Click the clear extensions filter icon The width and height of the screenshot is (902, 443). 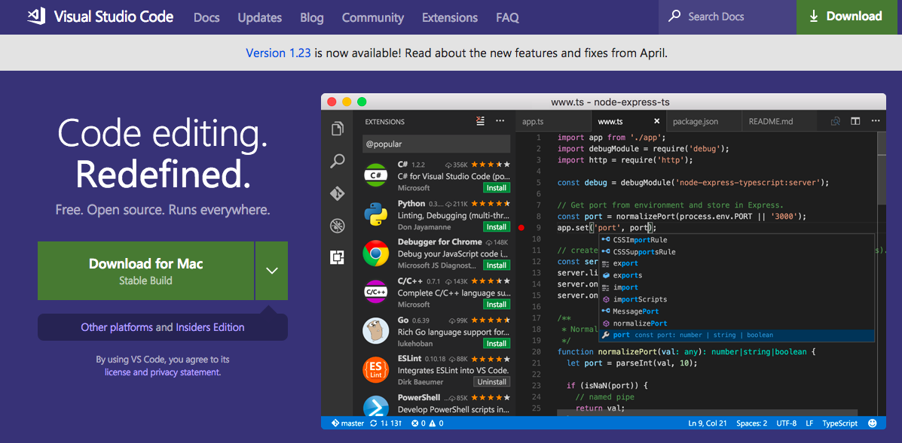[x=481, y=121]
